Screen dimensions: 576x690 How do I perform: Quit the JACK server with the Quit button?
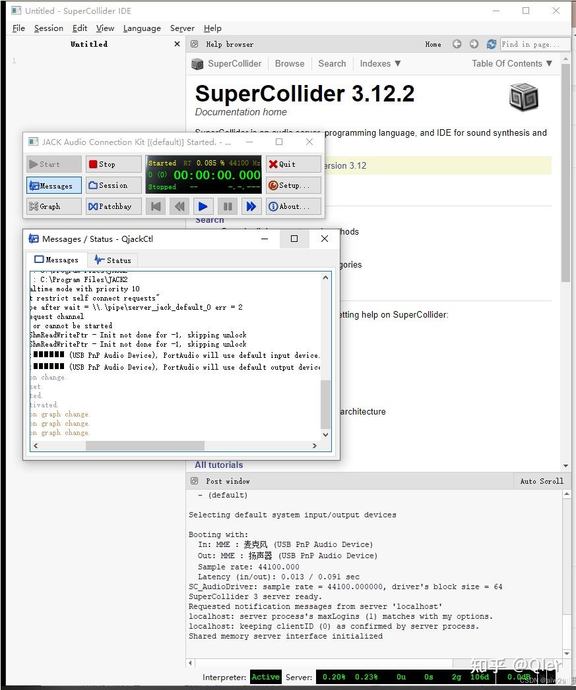point(293,163)
